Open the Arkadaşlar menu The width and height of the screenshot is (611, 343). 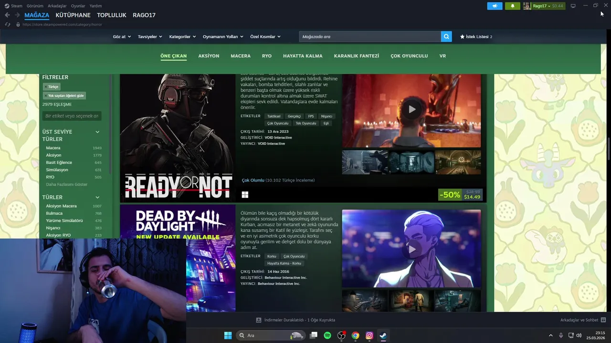pyautogui.click(x=57, y=6)
